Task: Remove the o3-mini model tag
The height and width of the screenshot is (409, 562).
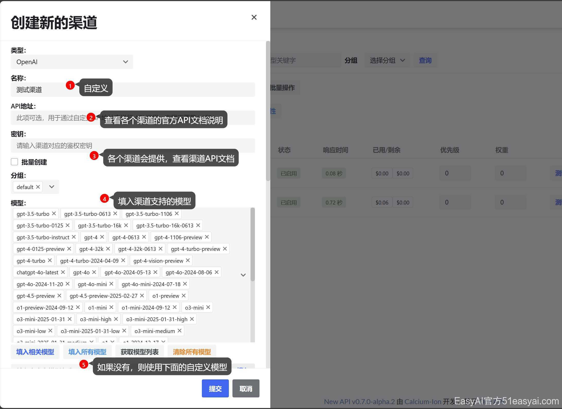Action: [208, 307]
